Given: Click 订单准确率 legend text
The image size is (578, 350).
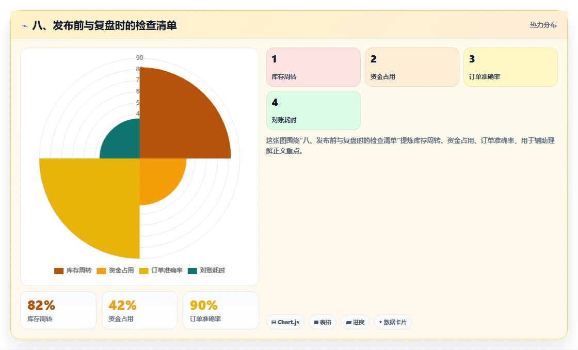Looking at the screenshot, I should 167,271.
